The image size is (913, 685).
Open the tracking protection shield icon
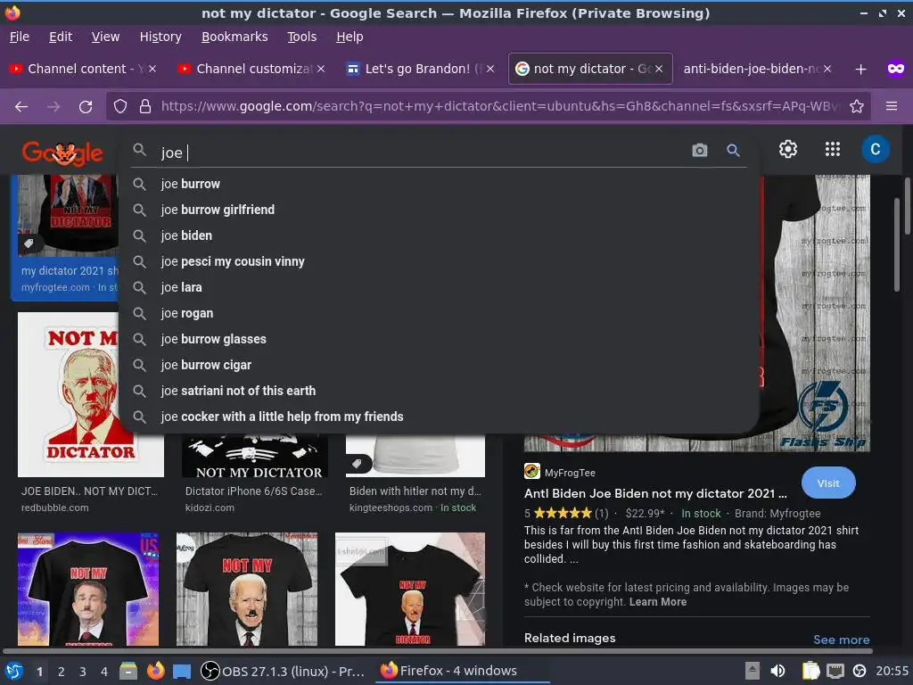[120, 107]
